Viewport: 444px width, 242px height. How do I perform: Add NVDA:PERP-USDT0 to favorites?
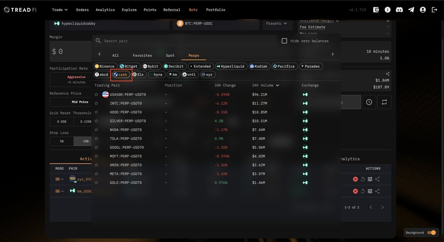pyautogui.click(x=96, y=130)
